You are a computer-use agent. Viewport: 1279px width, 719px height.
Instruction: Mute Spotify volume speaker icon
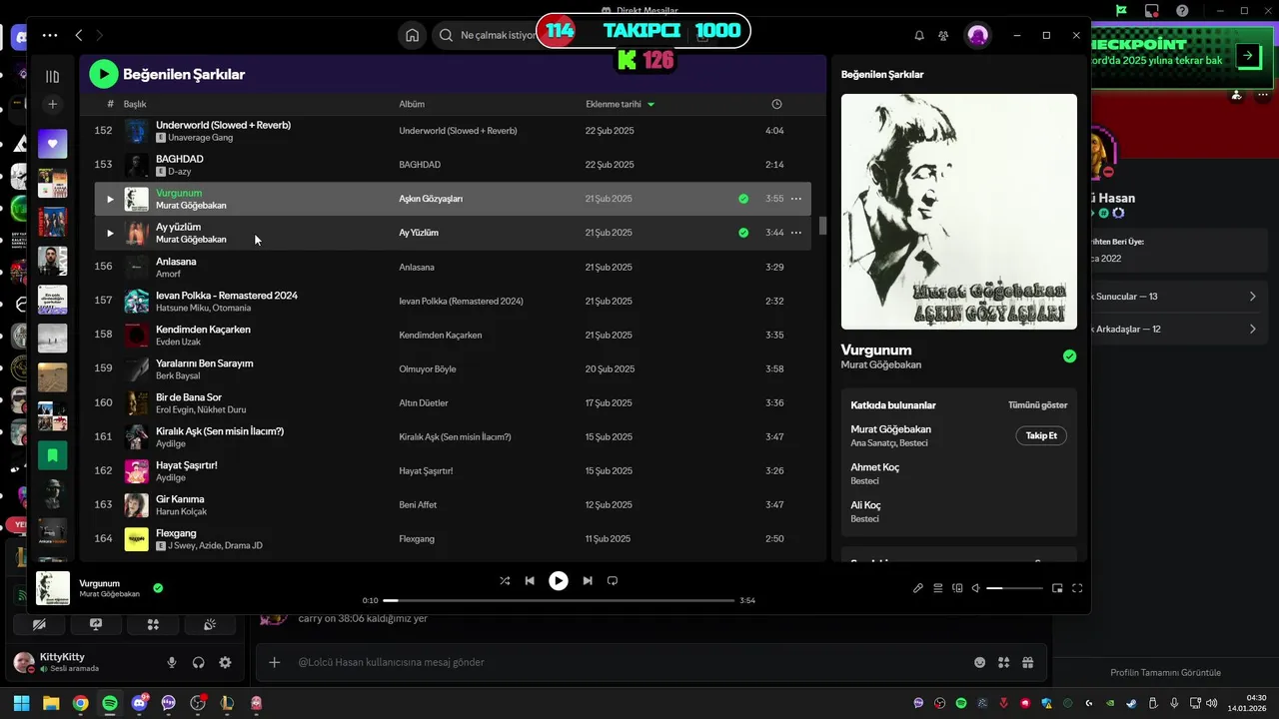tap(976, 588)
